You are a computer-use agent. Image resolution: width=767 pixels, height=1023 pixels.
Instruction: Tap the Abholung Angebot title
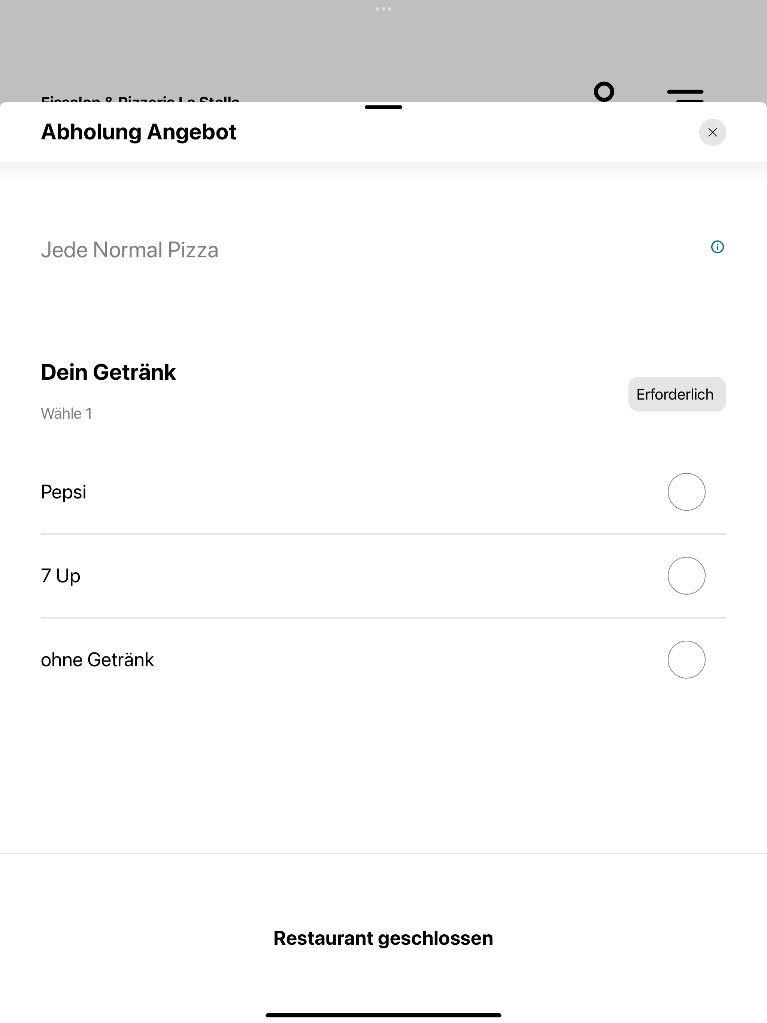tap(139, 132)
